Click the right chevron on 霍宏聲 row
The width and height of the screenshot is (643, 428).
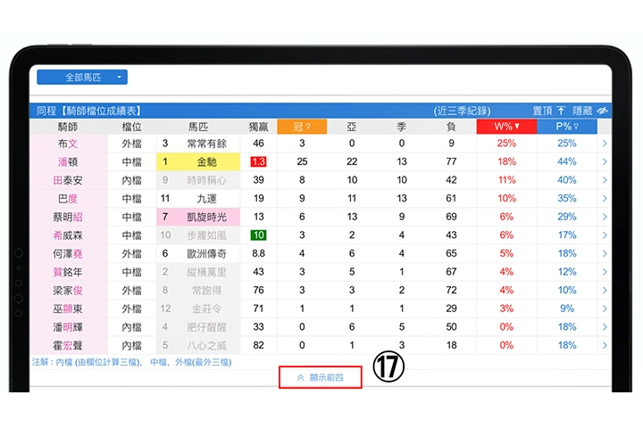point(604,345)
